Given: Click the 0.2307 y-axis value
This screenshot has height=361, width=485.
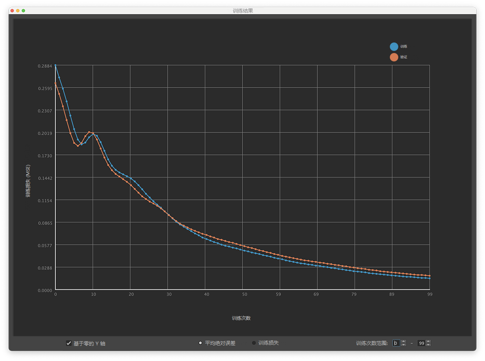Looking at the screenshot, I should [45, 111].
